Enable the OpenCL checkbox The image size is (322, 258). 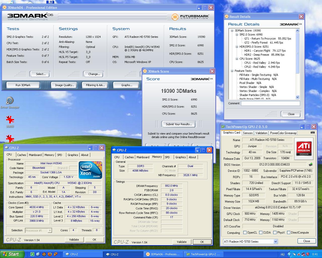coord(245,233)
